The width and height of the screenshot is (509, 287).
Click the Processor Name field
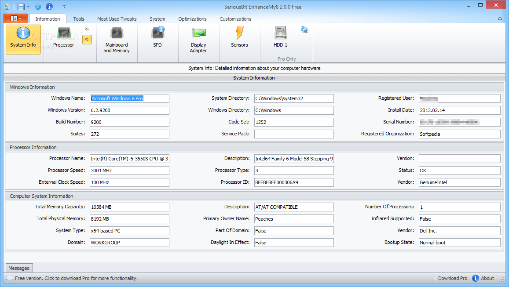(129, 159)
